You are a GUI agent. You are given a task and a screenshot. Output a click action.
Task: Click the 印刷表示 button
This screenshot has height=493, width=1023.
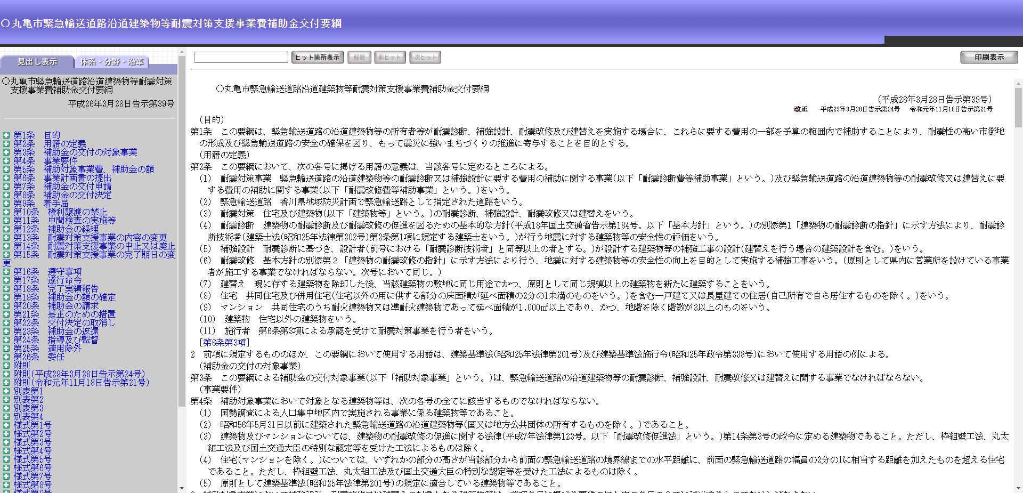point(988,56)
